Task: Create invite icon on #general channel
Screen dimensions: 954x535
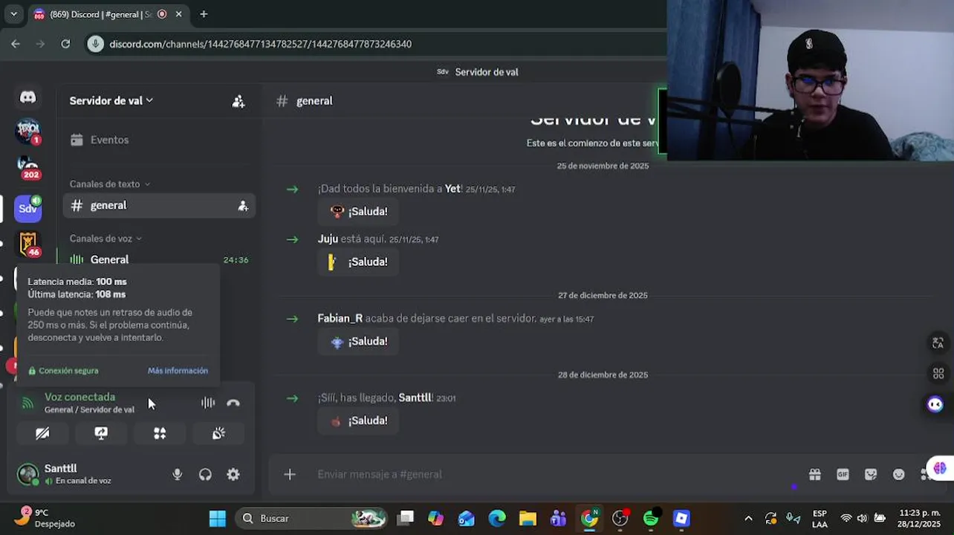Action: coord(242,206)
